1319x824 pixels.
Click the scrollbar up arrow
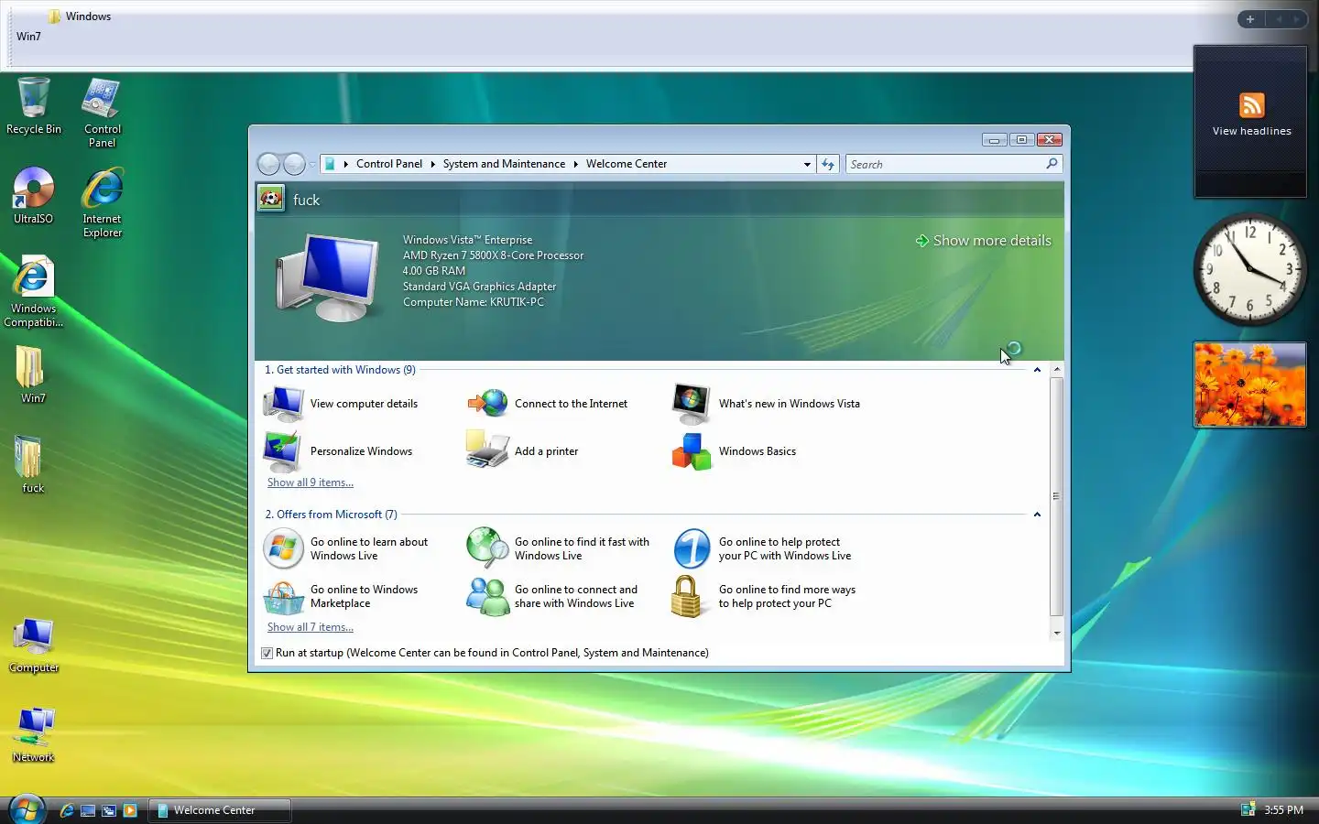coord(1057,370)
